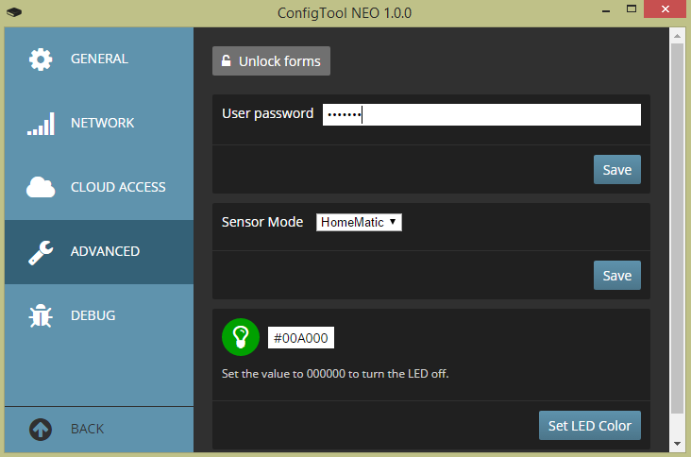Viewport: 691px width, 457px height.
Task: Click the LED hex color value field
Action: (301, 337)
